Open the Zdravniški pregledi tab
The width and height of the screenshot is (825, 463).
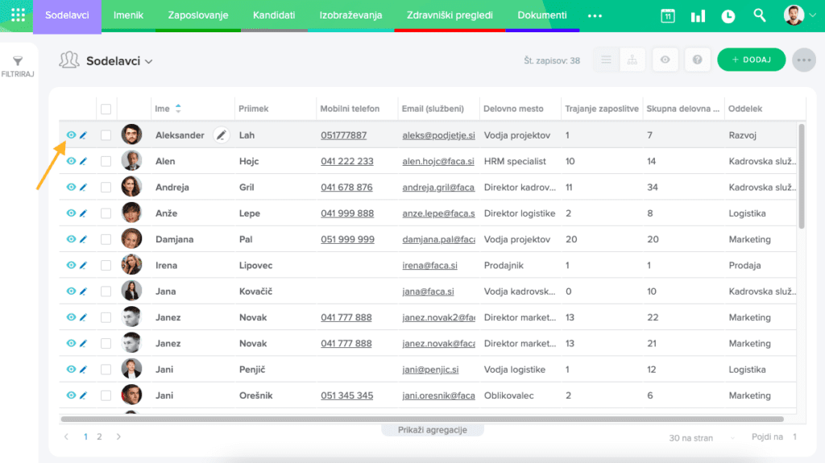coord(450,15)
